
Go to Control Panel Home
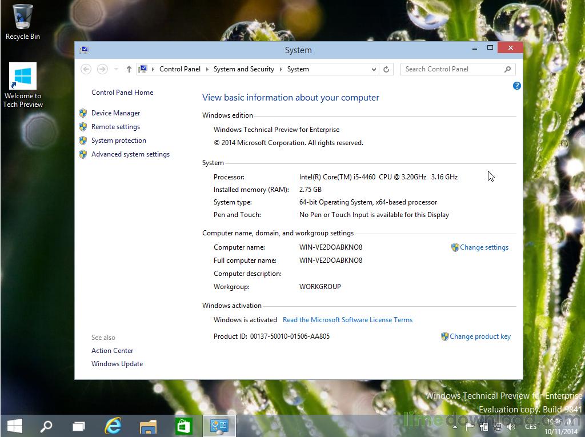tap(122, 93)
